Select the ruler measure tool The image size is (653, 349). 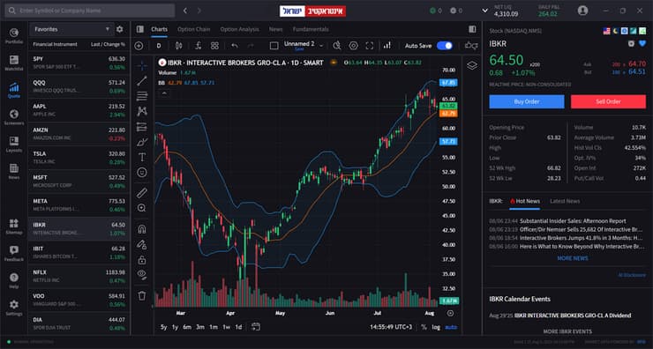click(142, 193)
